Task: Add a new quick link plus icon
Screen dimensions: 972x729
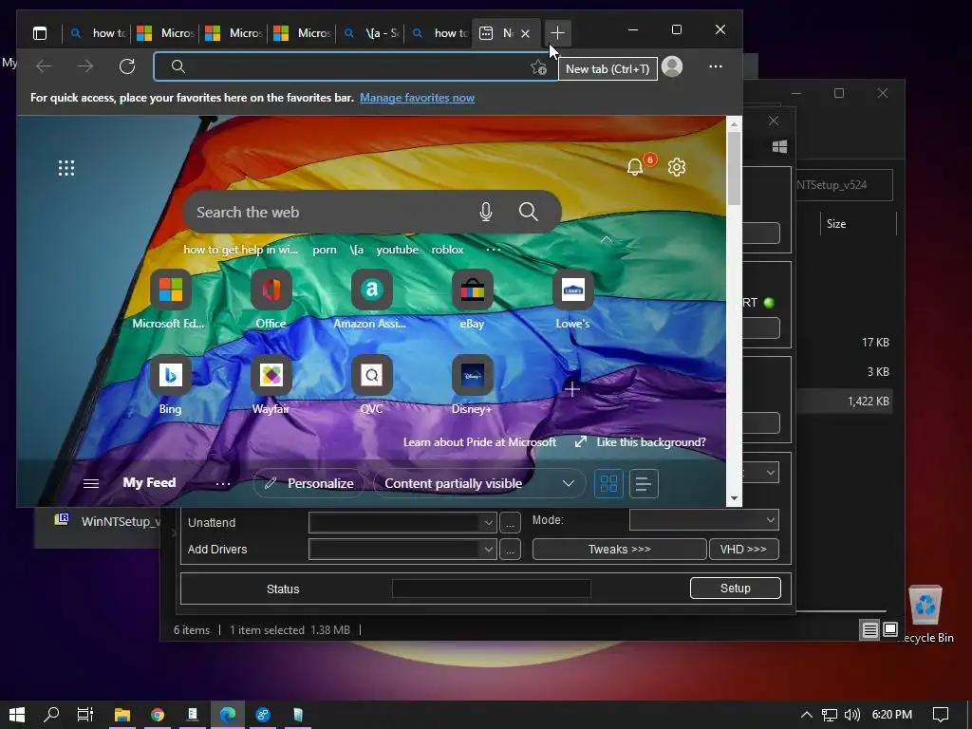Action: [x=572, y=389]
